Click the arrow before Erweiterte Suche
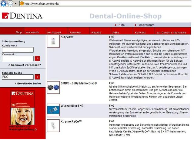The height and width of the screenshot is (145, 194). click(15, 83)
